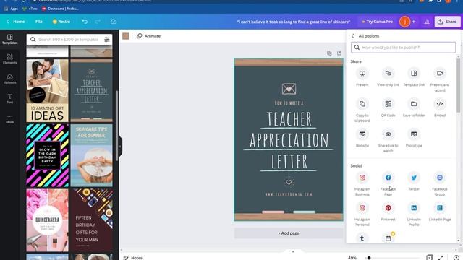Viewport: 463px width, 260px height.
Task: Open the background color swatch
Action: coord(126,36)
